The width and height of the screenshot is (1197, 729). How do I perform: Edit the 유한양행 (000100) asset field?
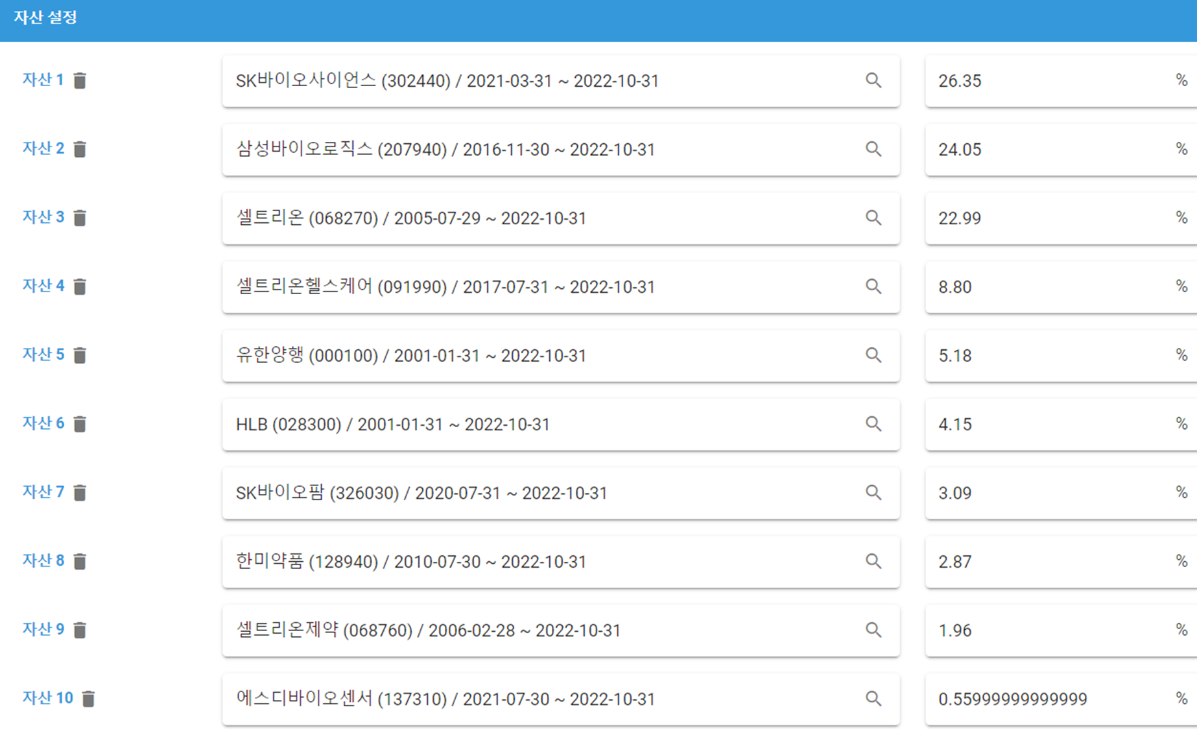[x=561, y=356]
